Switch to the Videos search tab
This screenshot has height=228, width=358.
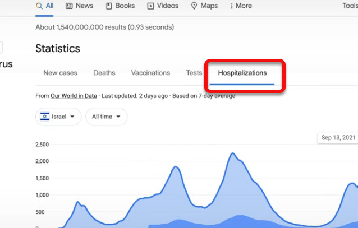click(x=163, y=6)
